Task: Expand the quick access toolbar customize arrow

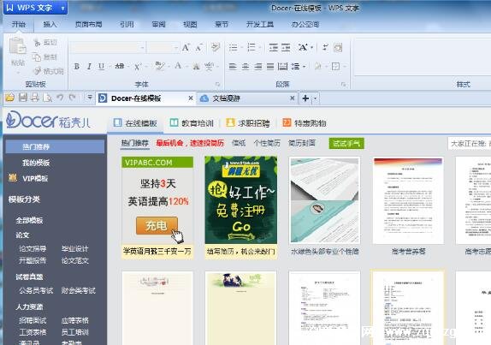Action: (x=90, y=98)
